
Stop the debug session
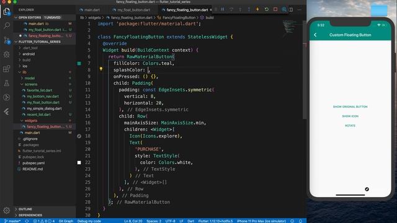(x=275, y=10)
